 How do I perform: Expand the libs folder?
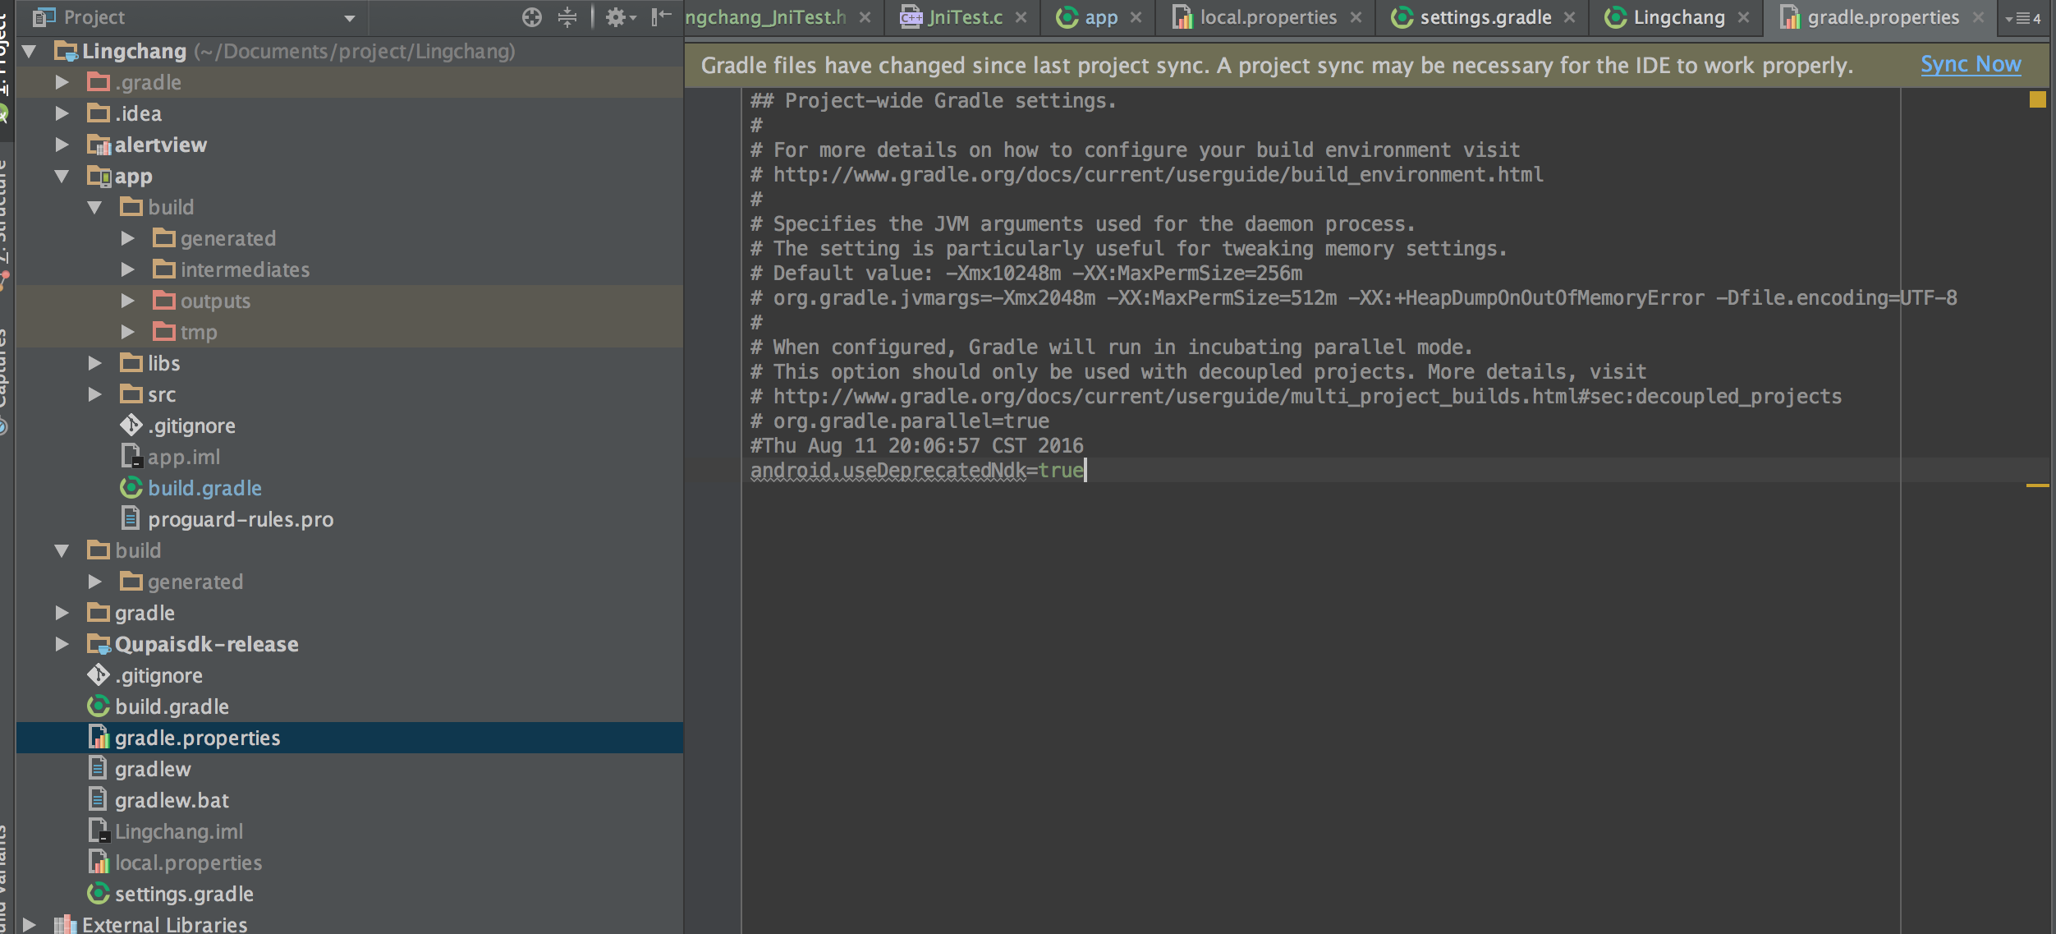click(x=95, y=363)
